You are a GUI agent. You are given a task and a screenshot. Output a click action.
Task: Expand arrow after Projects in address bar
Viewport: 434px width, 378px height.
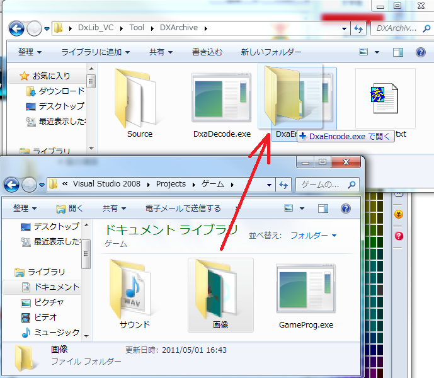pos(194,185)
